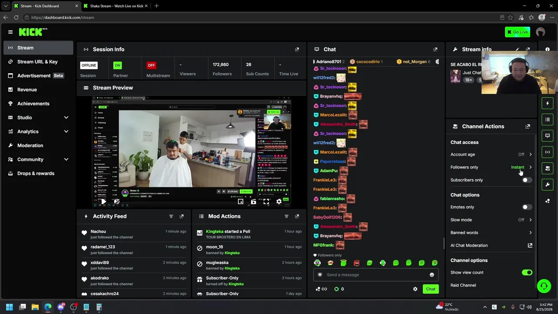Open the profile avatar menu
The width and height of the screenshot is (558, 314).
click(541, 32)
